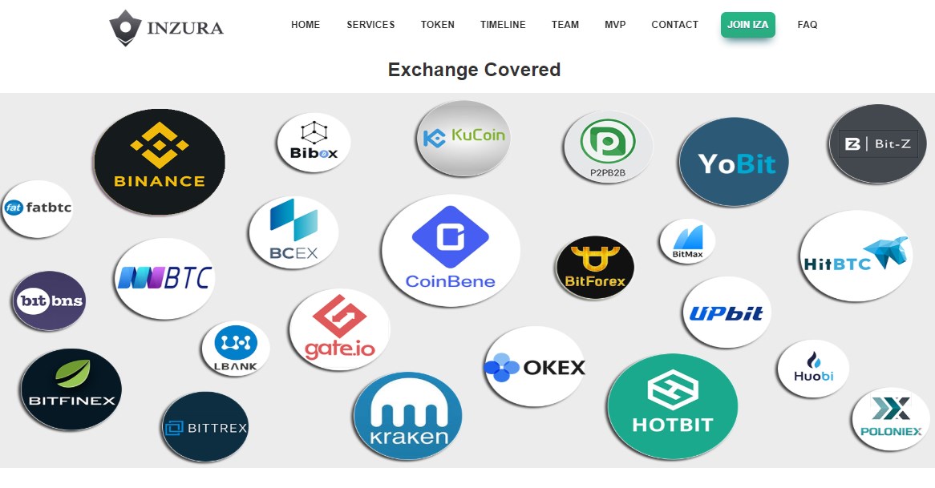This screenshot has width=935, height=488.
Task: Select the Bitfinex logo circle
Action: (71, 389)
